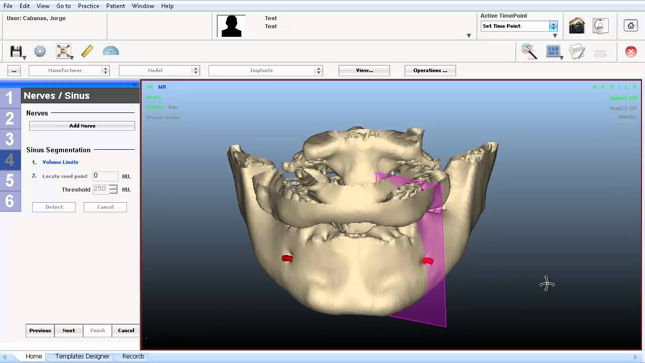Select the L orientation view letter
Screen dimensions: 645x363
[626, 87]
